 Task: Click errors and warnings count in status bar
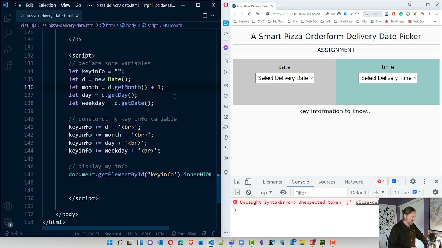click(13, 234)
